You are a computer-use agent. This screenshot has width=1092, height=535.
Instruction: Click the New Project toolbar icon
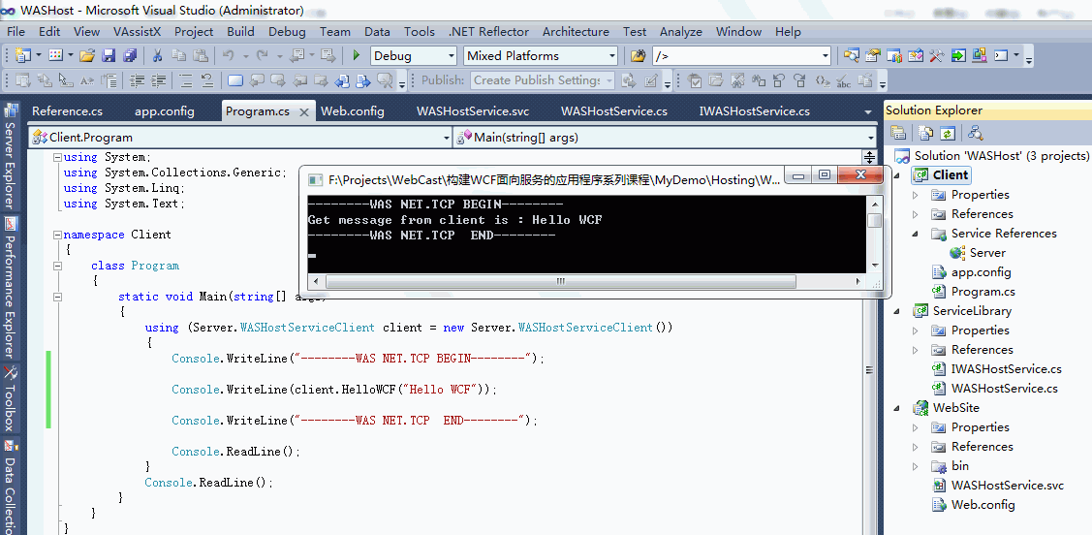pos(23,56)
